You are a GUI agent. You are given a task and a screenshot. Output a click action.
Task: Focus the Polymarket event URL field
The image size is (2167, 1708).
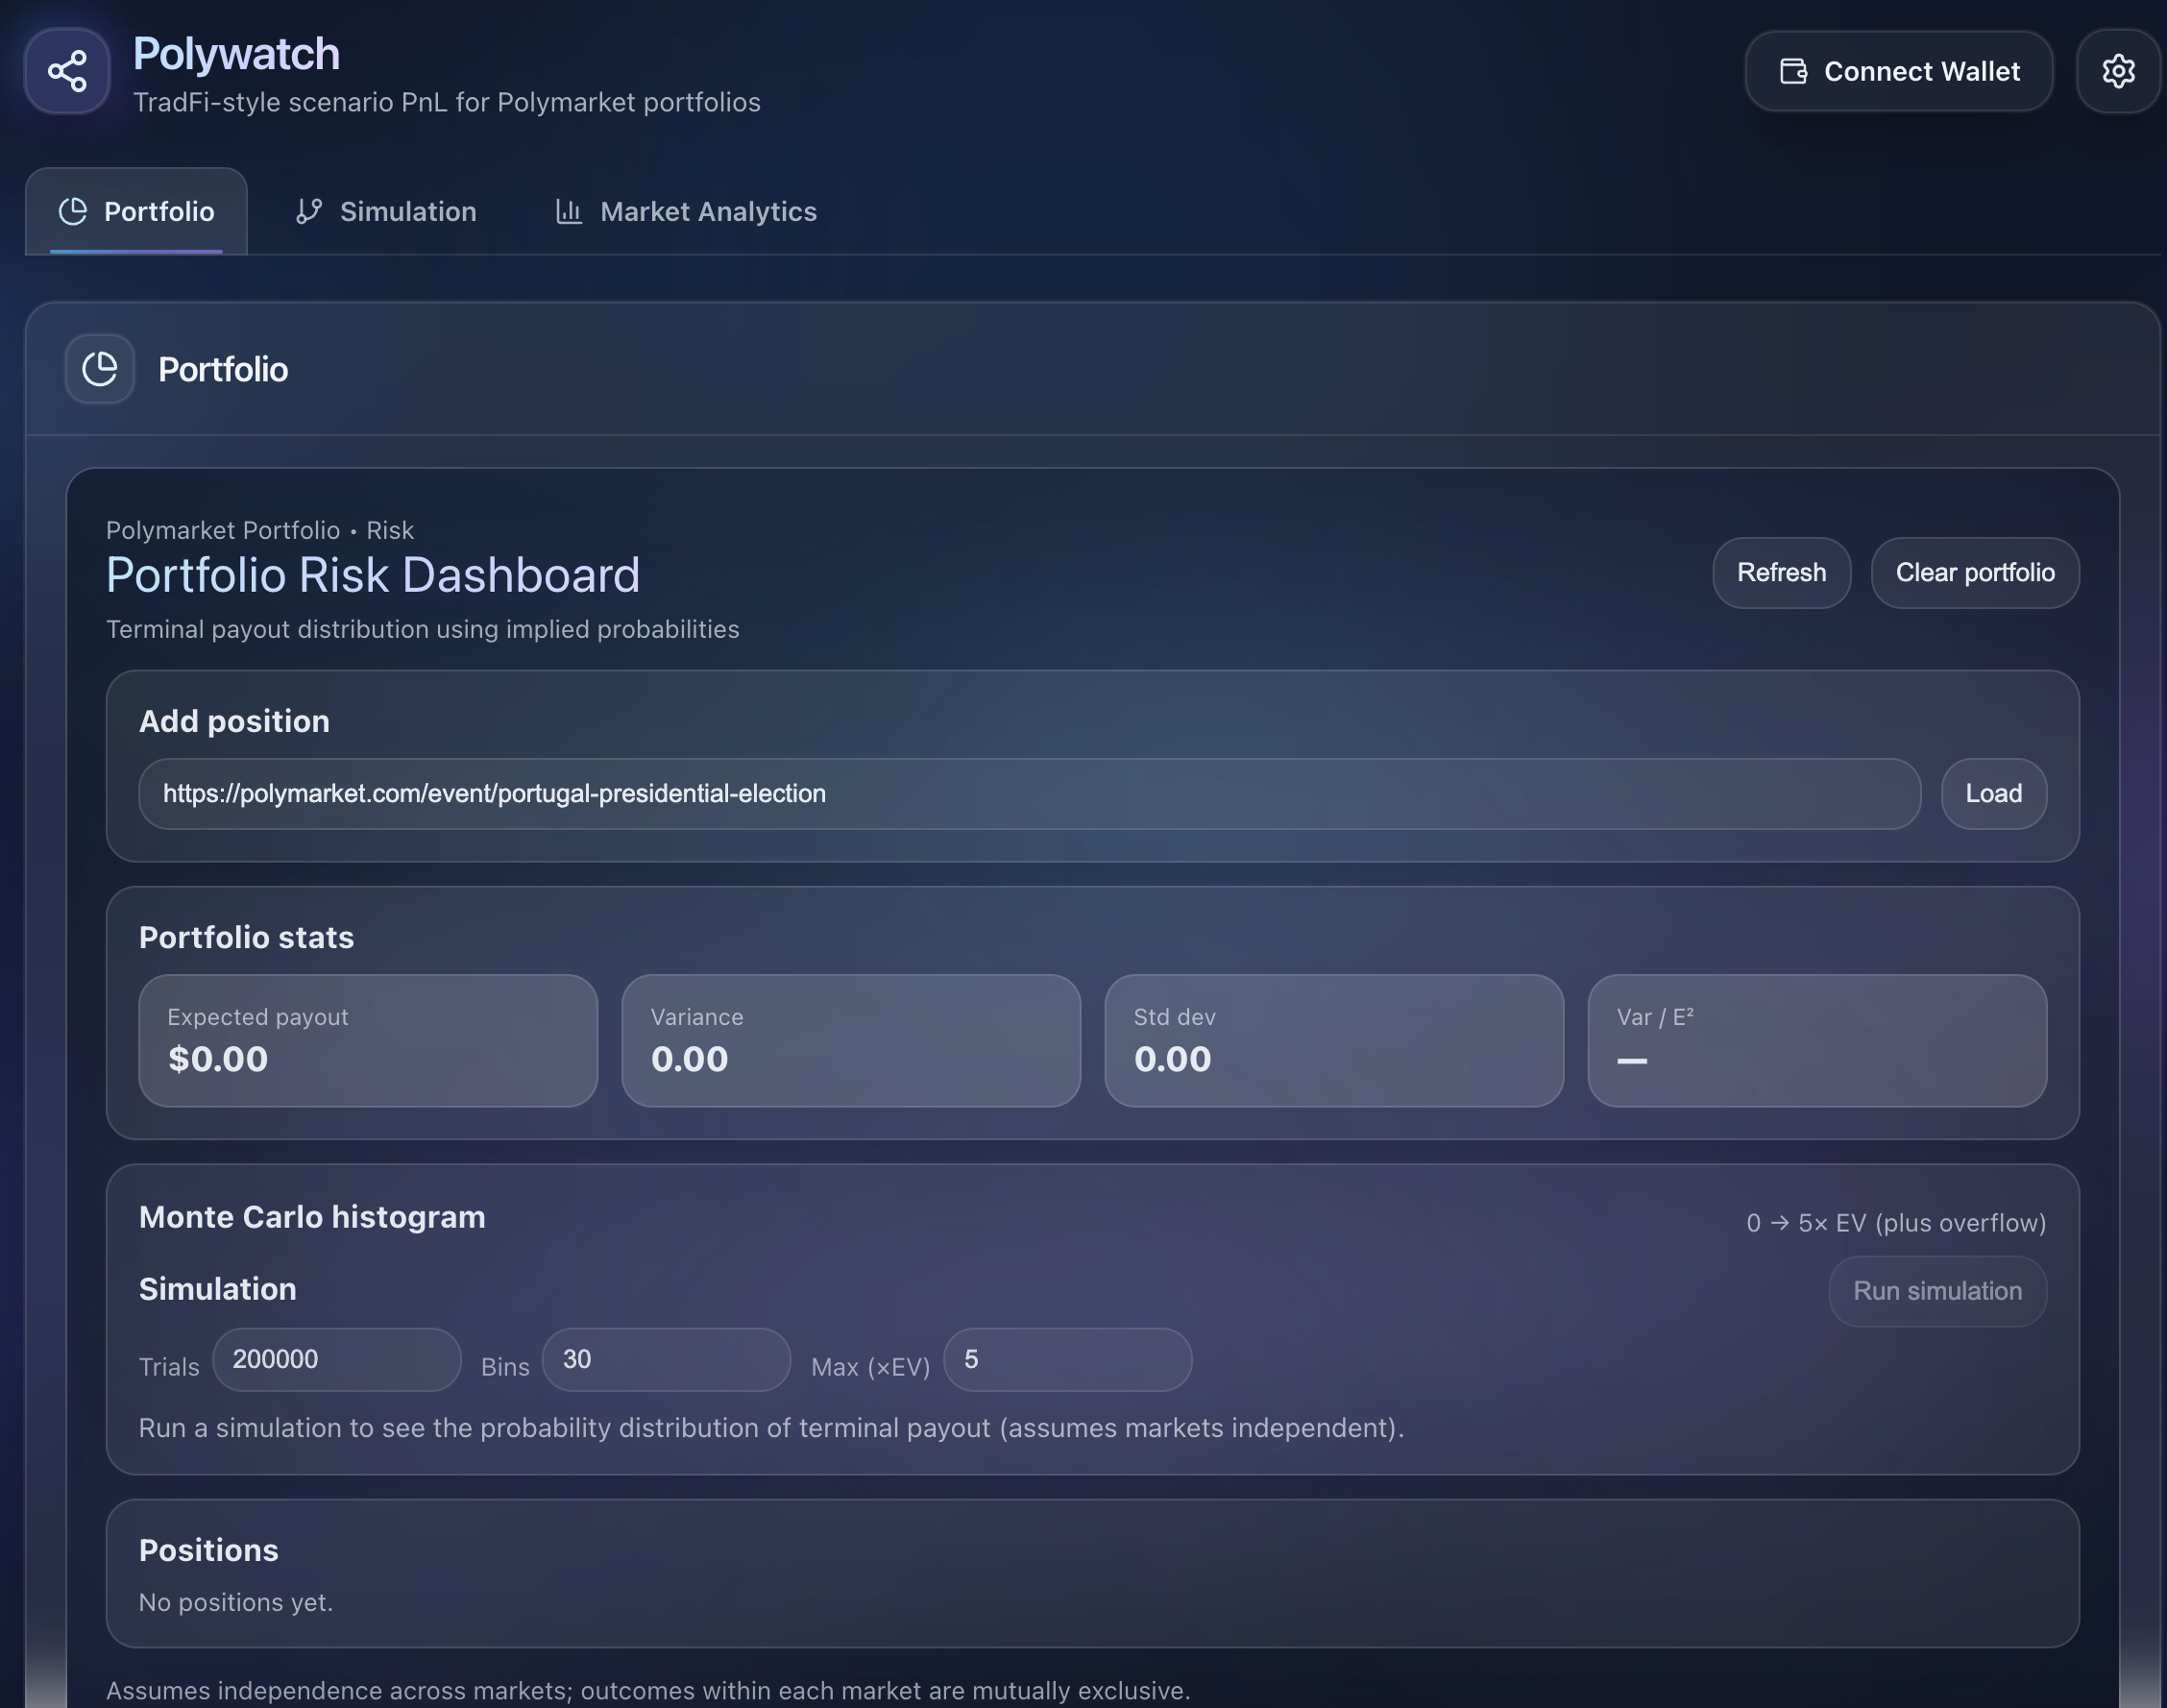click(1029, 794)
